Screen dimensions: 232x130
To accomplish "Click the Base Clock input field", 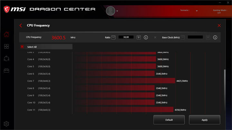I will click(195, 37).
